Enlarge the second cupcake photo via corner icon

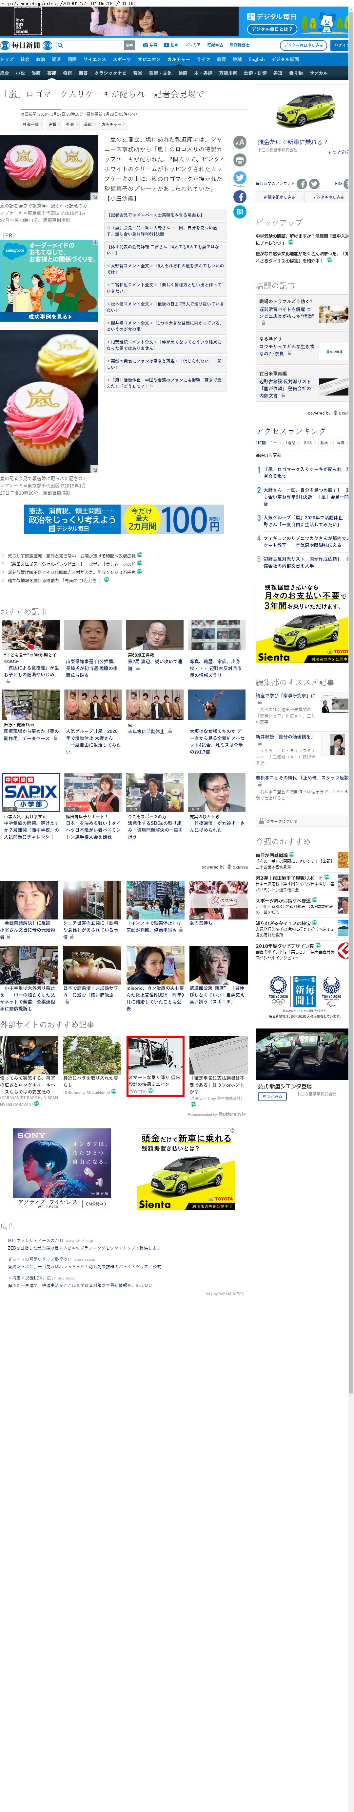coord(94,469)
